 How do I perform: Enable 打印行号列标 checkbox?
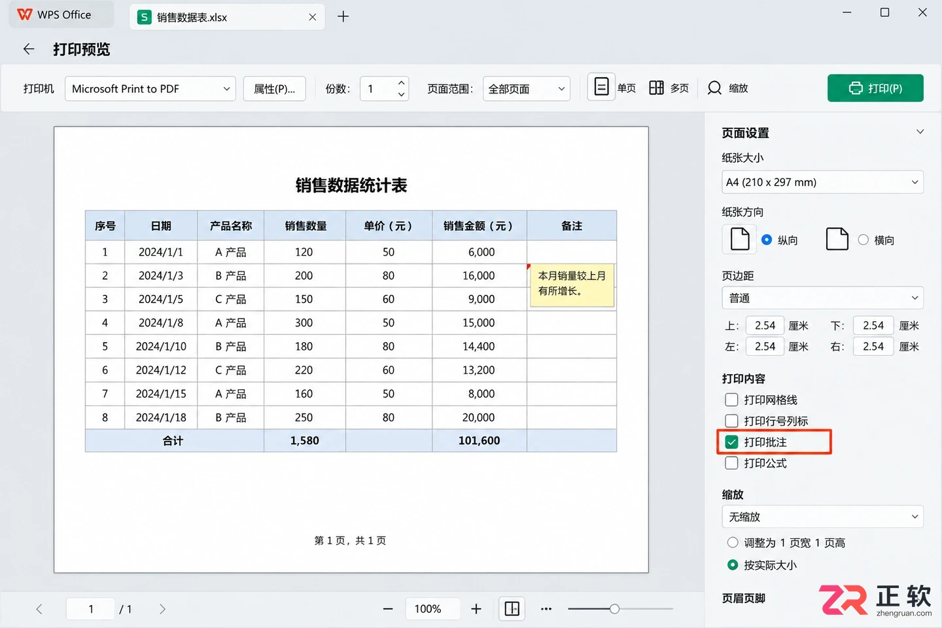tap(732, 421)
